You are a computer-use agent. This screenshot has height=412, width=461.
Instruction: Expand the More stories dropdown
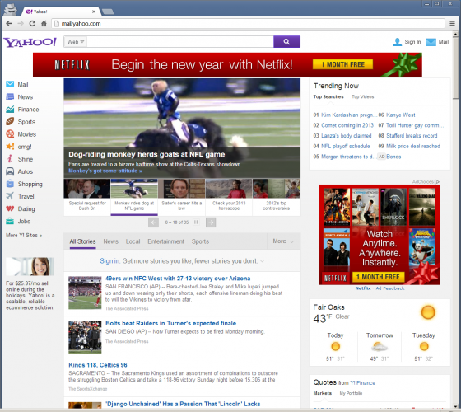tap(283, 241)
